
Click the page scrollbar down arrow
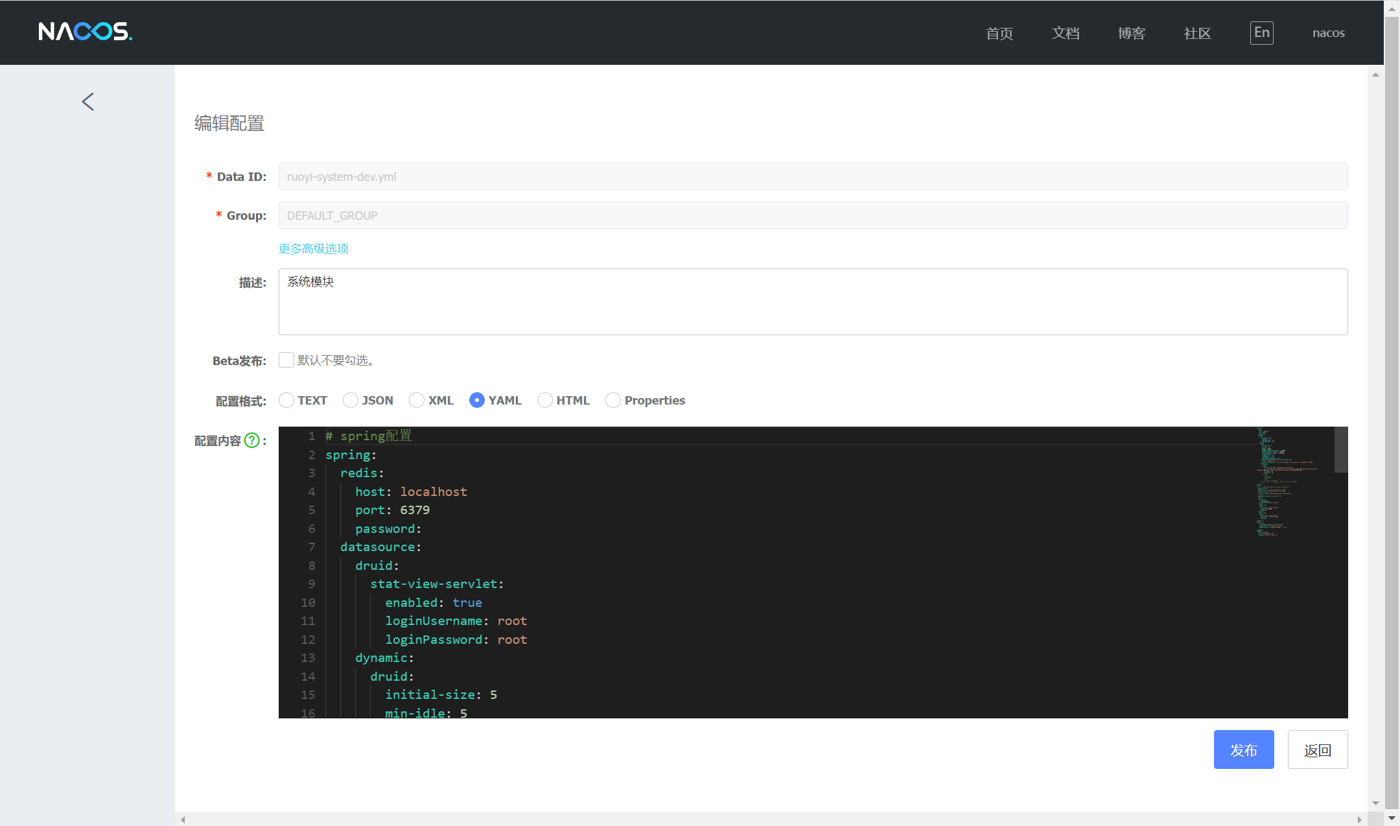pos(1392,818)
